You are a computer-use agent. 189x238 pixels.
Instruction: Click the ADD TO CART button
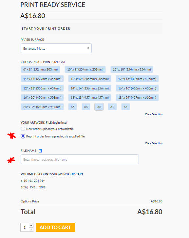(x=55, y=227)
